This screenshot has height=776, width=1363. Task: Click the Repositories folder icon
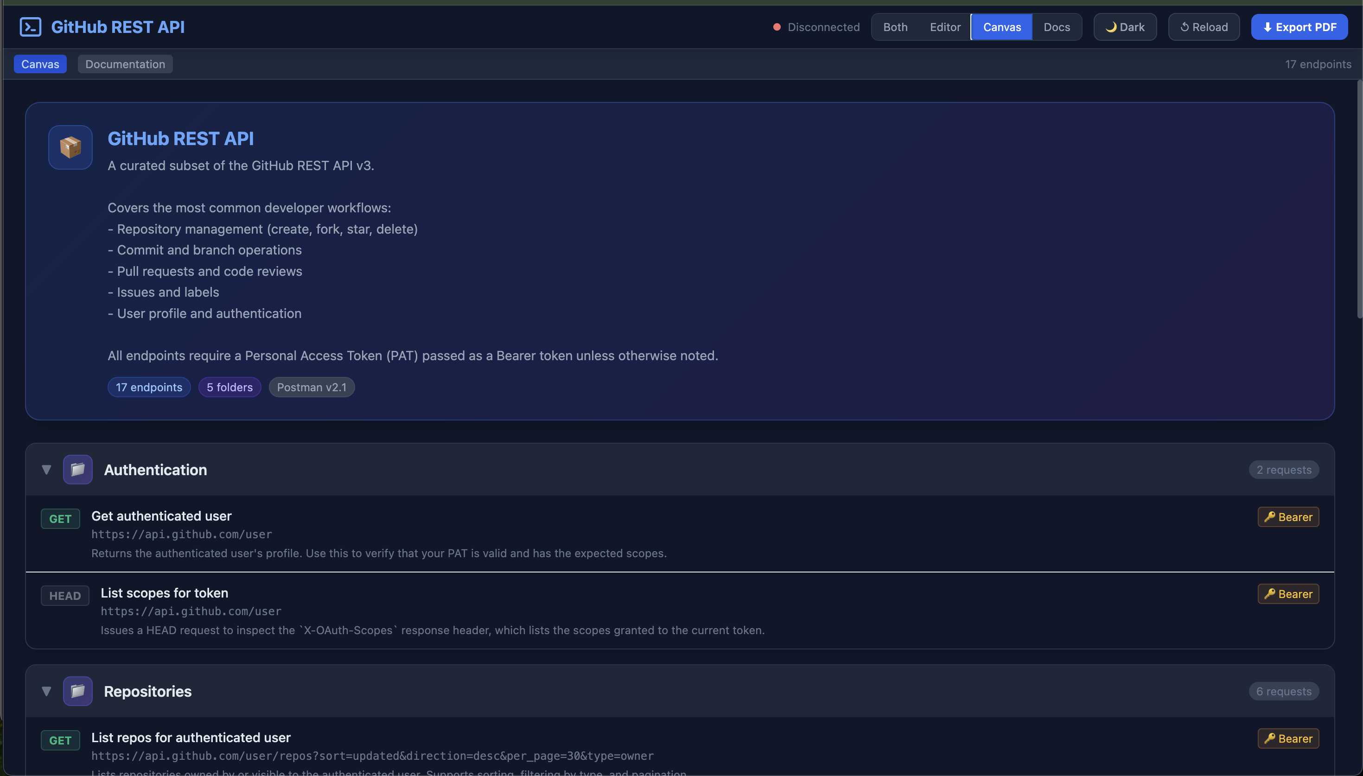pyautogui.click(x=78, y=691)
